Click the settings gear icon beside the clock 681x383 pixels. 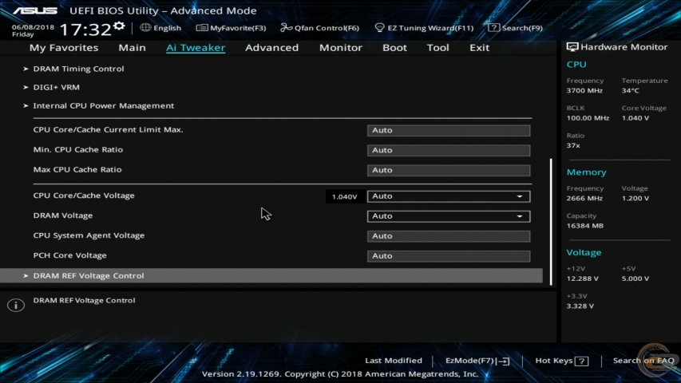click(x=119, y=27)
